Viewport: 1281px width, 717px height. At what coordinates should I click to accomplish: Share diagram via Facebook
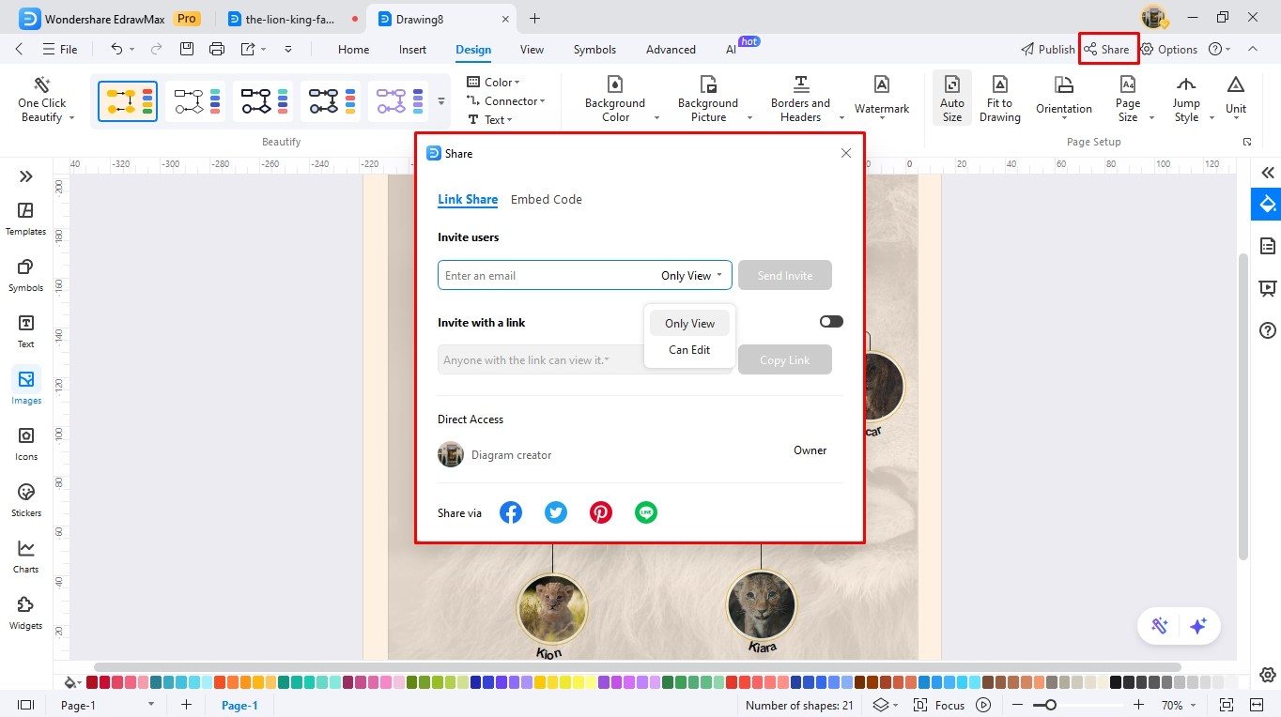click(x=511, y=512)
